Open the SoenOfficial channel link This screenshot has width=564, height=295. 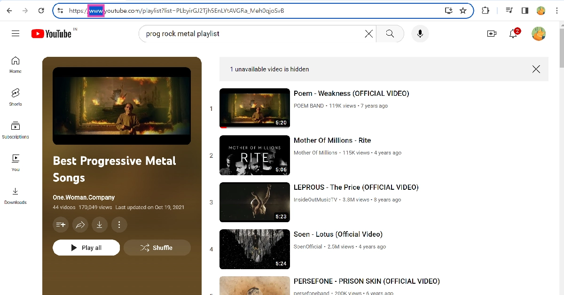(x=308, y=247)
